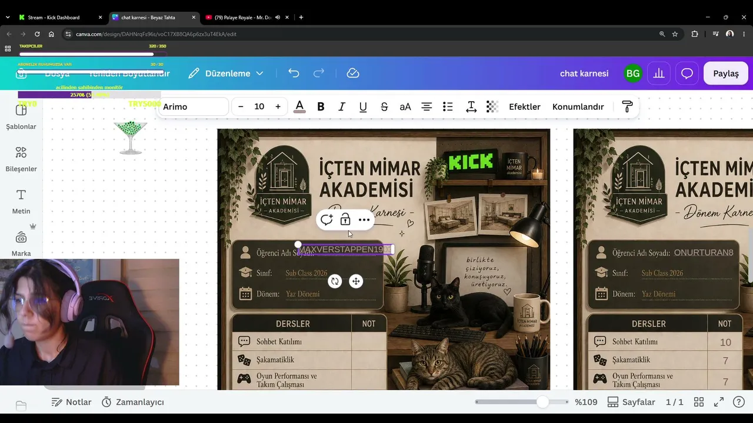
Task: Switch to Stream - Kick Dashboard tab
Action: click(60, 18)
